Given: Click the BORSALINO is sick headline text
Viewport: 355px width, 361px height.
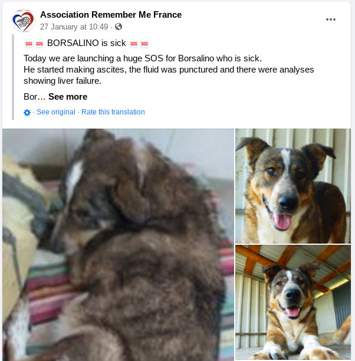Looking at the screenshot, I should (87, 43).
